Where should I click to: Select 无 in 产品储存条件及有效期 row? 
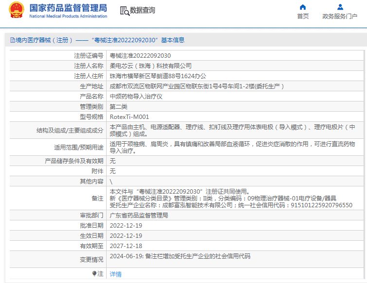[x=112, y=161]
